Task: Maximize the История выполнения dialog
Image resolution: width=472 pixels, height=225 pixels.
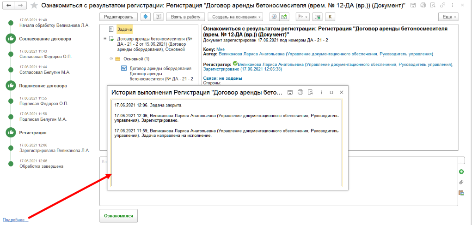Action: [x=331, y=93]
